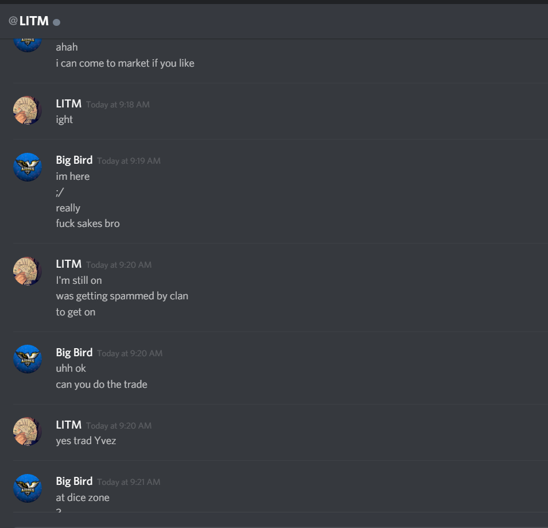
Task: Select the "was getting spammed by clan" message
Action: 122,296
